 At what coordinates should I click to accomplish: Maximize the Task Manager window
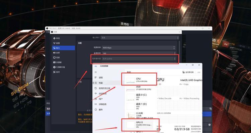[193, 65]
